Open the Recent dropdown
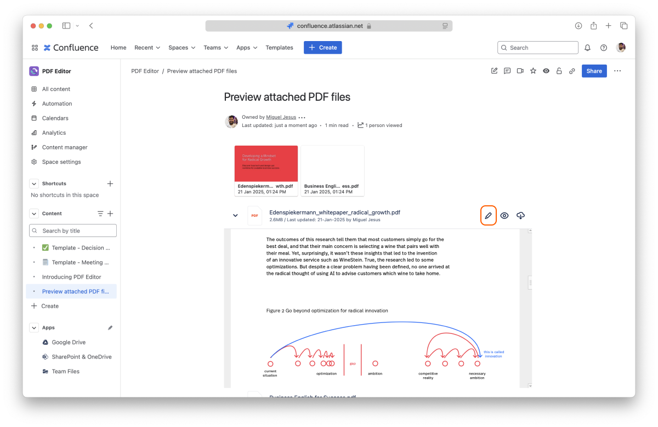Screen dimensions: 658x427 point(147,48)
